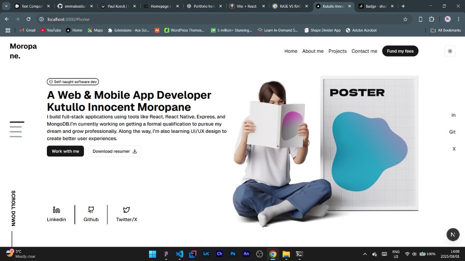Open the hamburger menu on the left edge

[16, 130]
